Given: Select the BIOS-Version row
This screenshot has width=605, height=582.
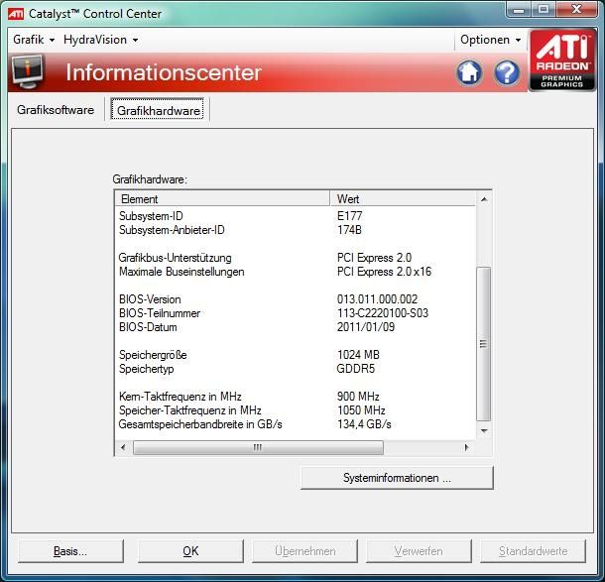Looking at the screenshot, I should coord(296,299).
